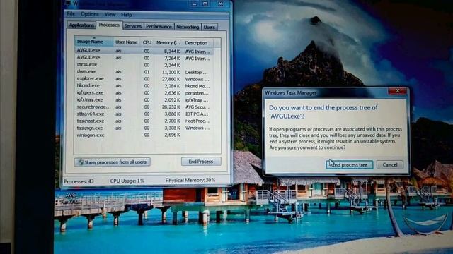The width and height of the screenshot is (453, 254).
Task: Select the Processes tab
Action: pyautogui.click(x=109, y=25)
